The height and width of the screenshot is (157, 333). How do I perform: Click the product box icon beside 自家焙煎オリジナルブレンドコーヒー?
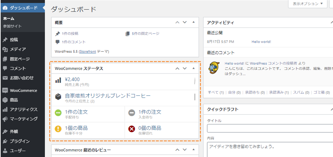tap(58, 97)
